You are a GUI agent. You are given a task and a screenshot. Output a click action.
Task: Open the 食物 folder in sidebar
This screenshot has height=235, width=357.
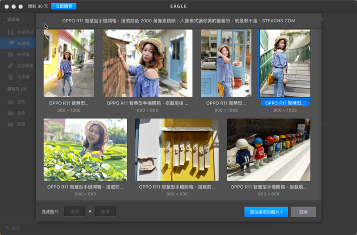18,113
